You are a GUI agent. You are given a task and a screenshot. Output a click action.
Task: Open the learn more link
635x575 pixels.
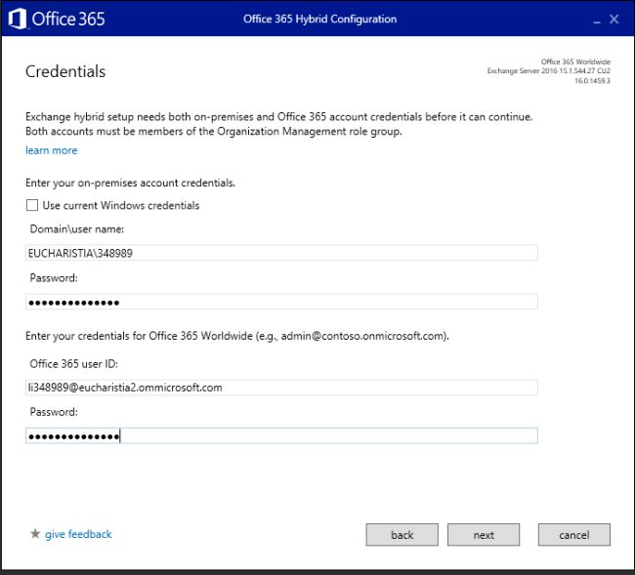point(52,150)
